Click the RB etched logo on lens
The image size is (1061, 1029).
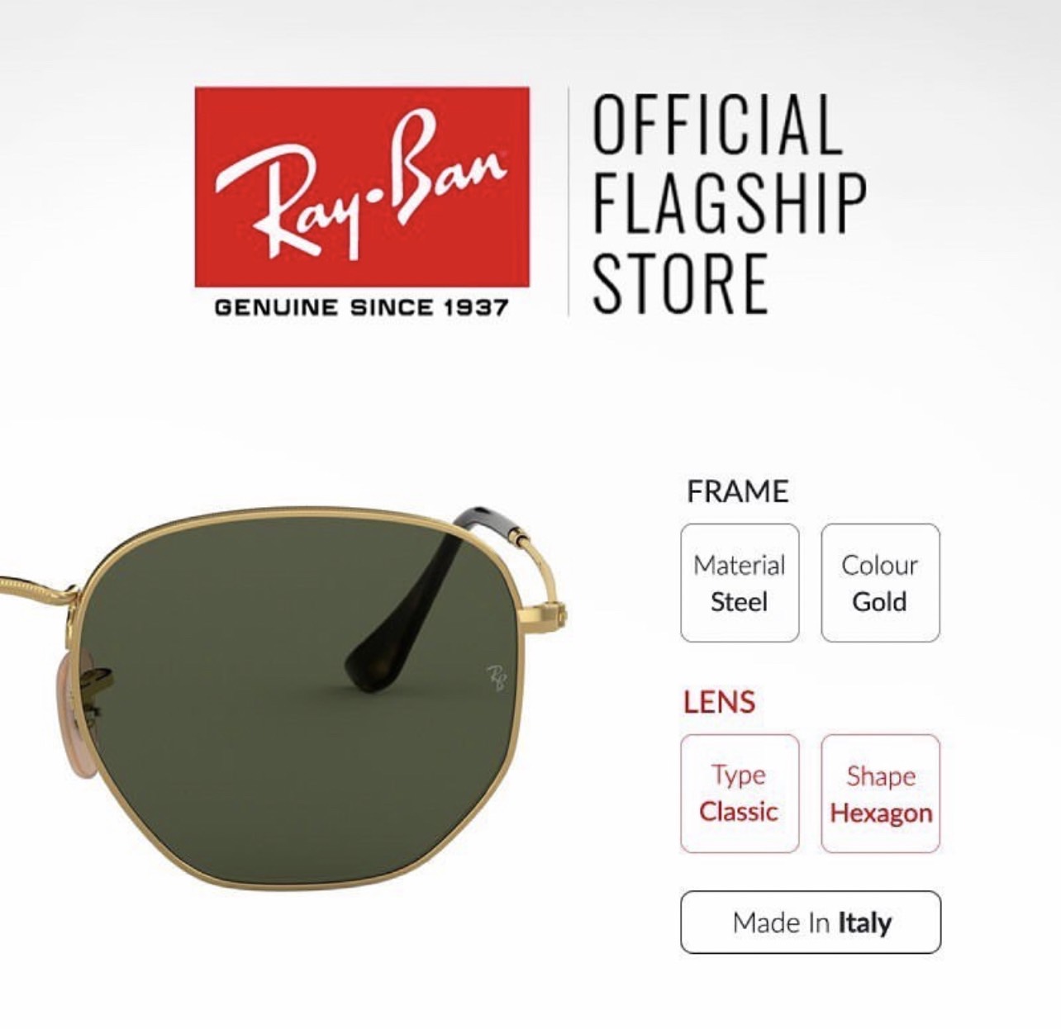[x=497, y=677]
